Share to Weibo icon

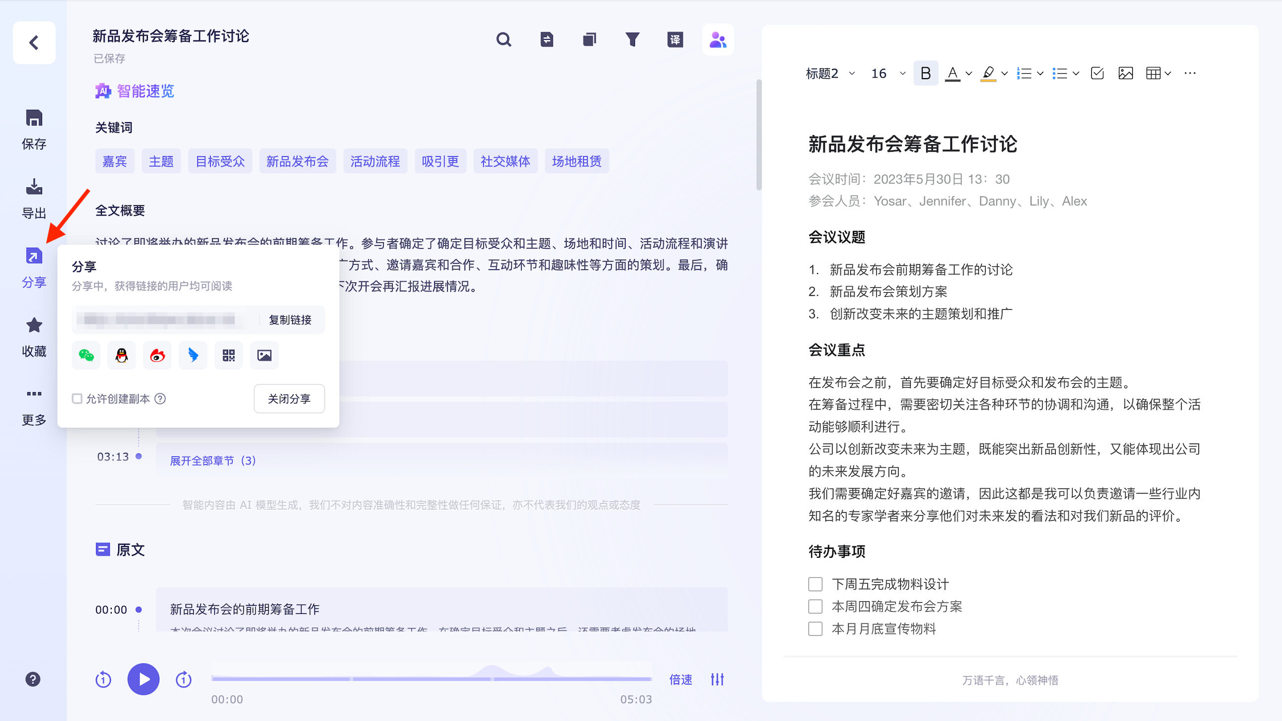click(x=157, y=355)
